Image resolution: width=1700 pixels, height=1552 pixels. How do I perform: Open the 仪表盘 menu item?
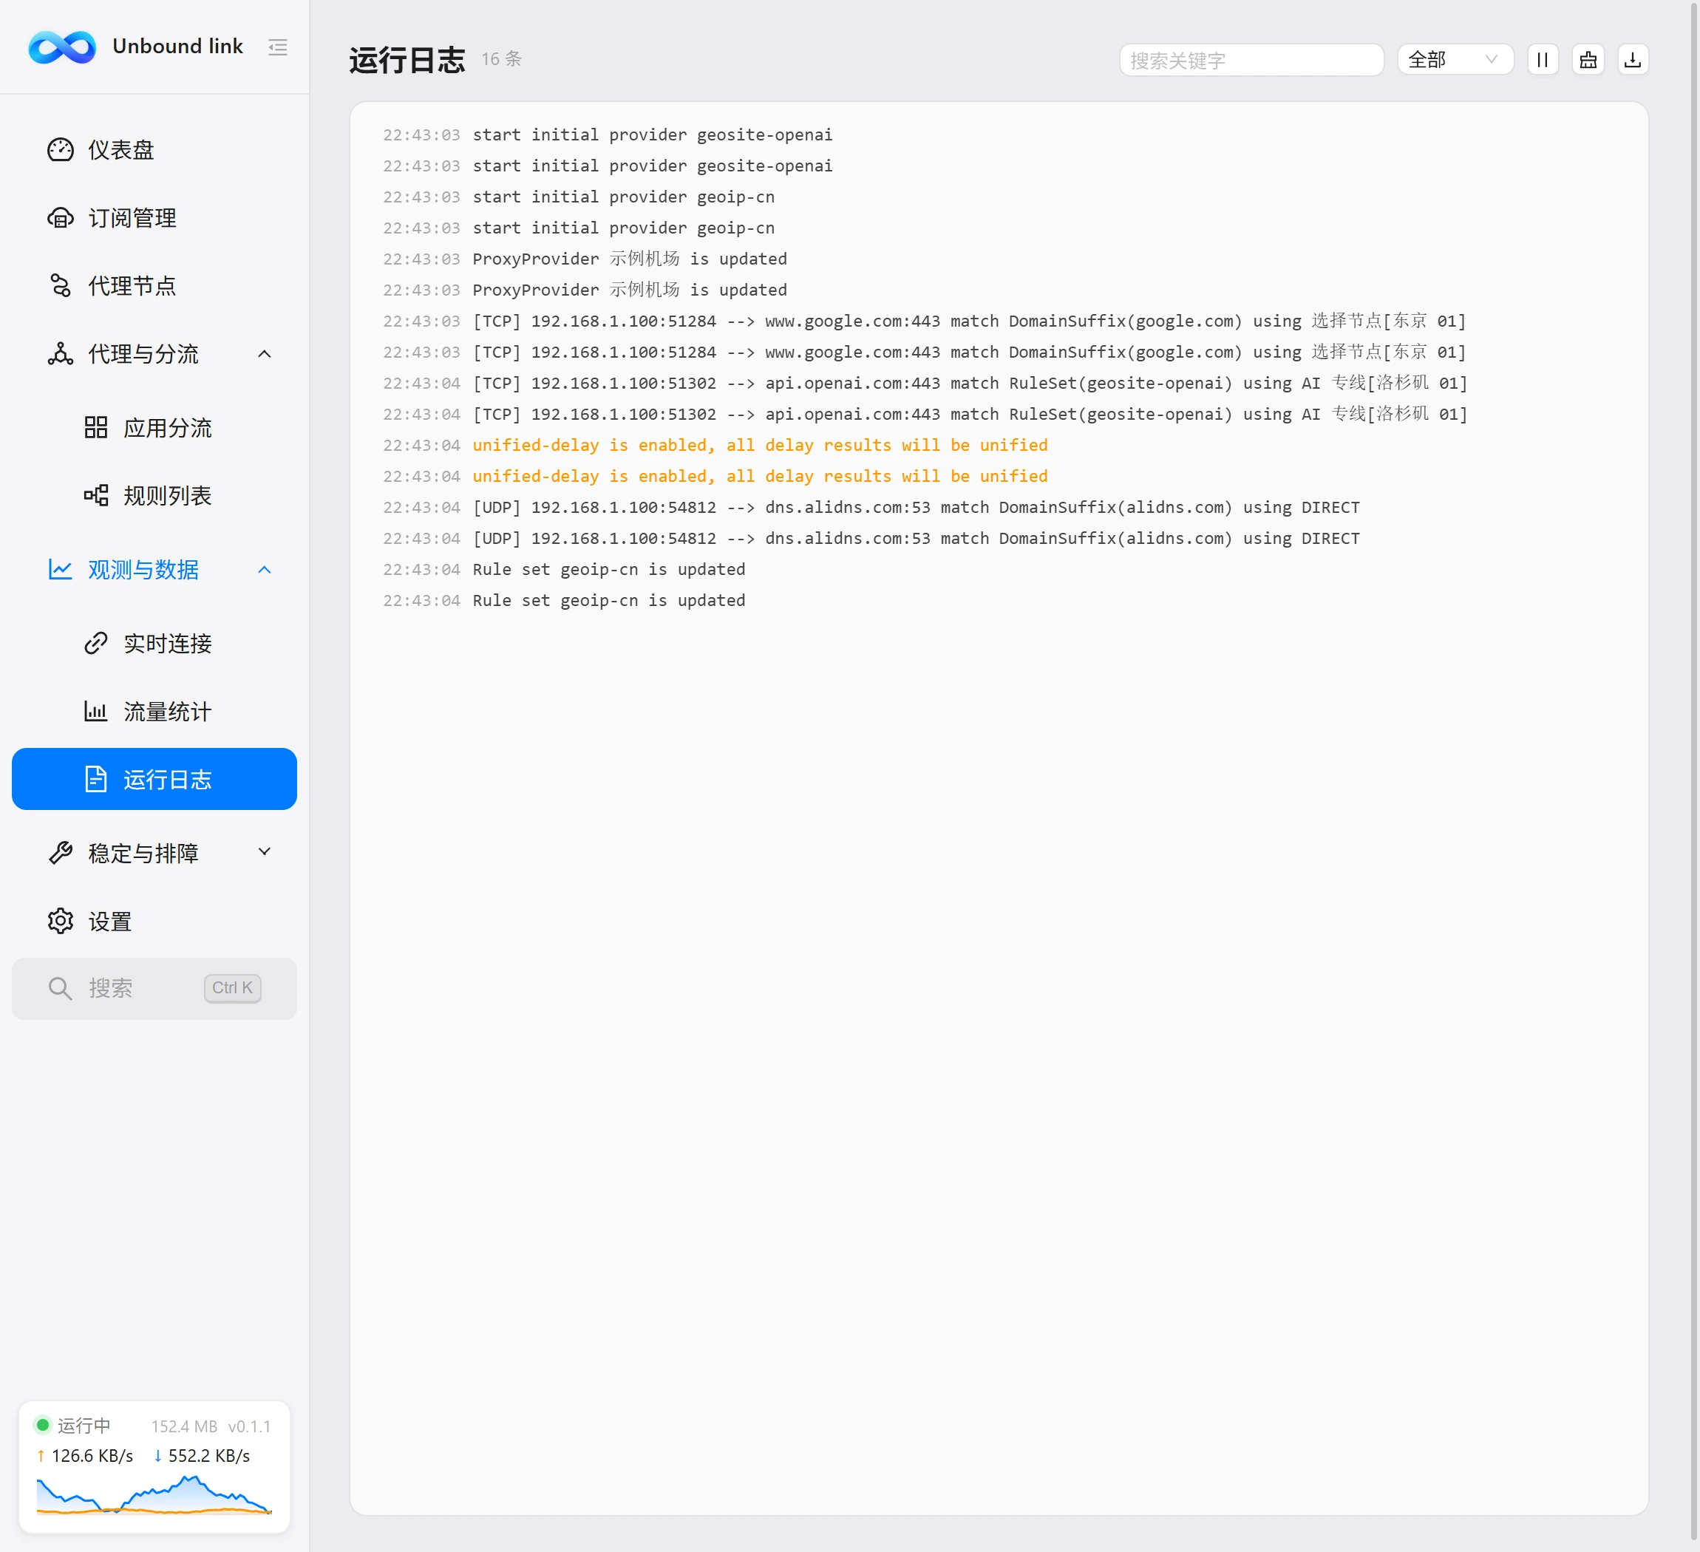click(154, 150)
